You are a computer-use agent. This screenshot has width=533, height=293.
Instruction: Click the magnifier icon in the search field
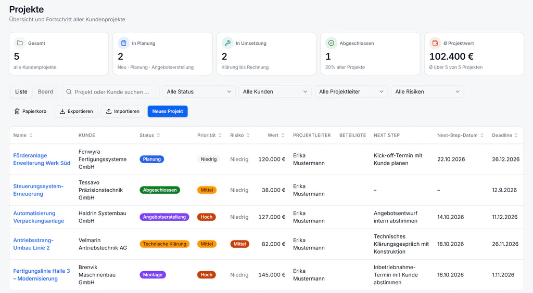69,92
